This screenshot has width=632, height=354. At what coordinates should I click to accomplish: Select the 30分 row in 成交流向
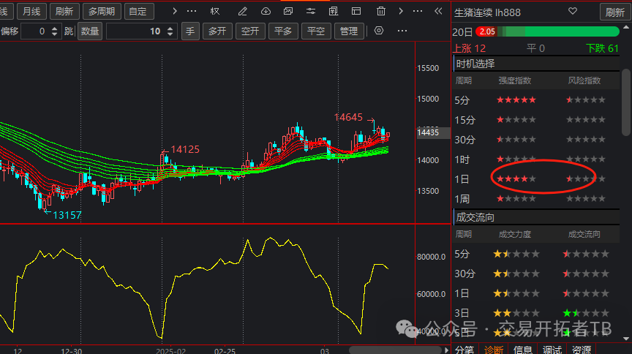[535, 274]
